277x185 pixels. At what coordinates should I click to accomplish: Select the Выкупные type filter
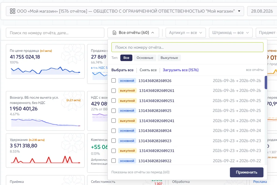(169, 58)
